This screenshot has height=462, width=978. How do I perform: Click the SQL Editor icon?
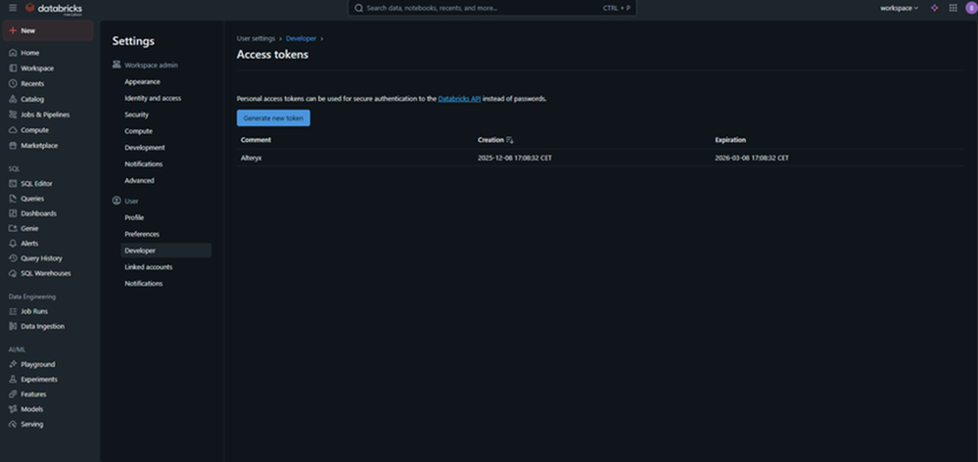click(13, 184)
